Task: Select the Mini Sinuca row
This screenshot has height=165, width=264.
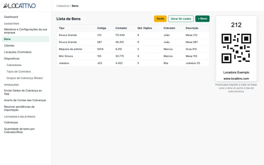Action: (x=133, y=56)
